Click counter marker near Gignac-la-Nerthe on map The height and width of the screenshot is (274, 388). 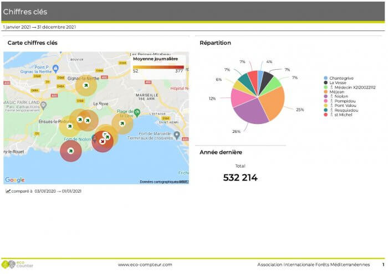coord(86,85)
